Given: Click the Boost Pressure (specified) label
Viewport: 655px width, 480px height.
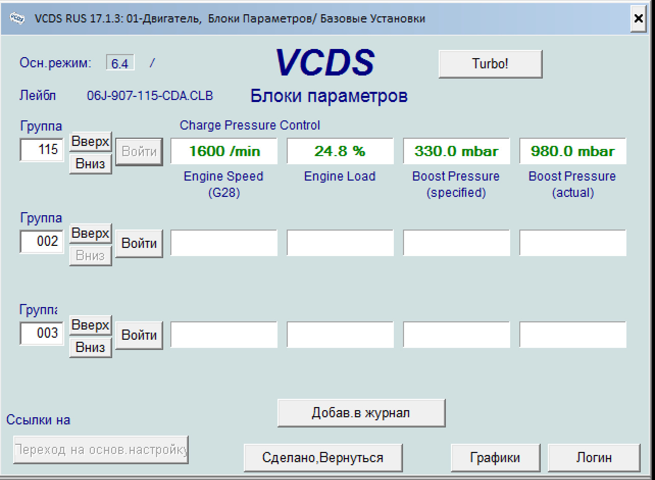Looking at the screenshot, I should click(x=456, y=185).
